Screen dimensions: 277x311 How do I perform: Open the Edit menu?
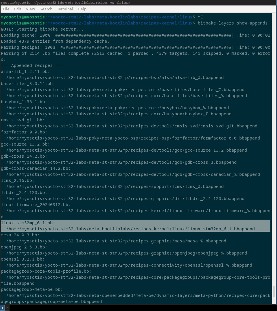coord(18,9)
